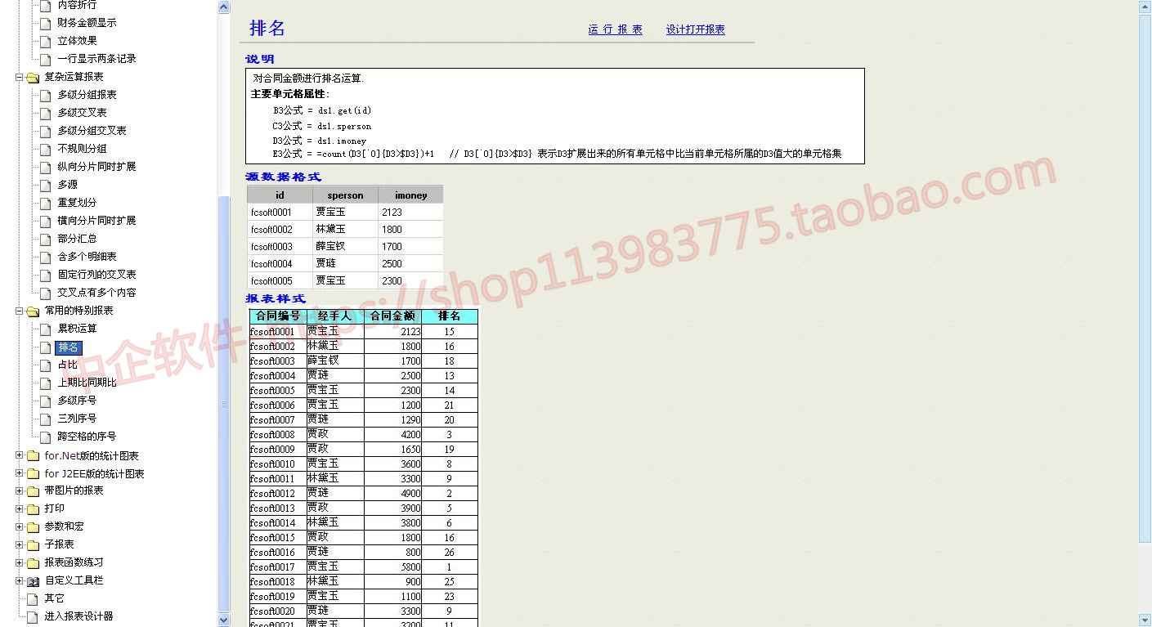Expand the 参数和宏 folder node
The width and height of the screenshot is (1152, 627).
point(19,527)
